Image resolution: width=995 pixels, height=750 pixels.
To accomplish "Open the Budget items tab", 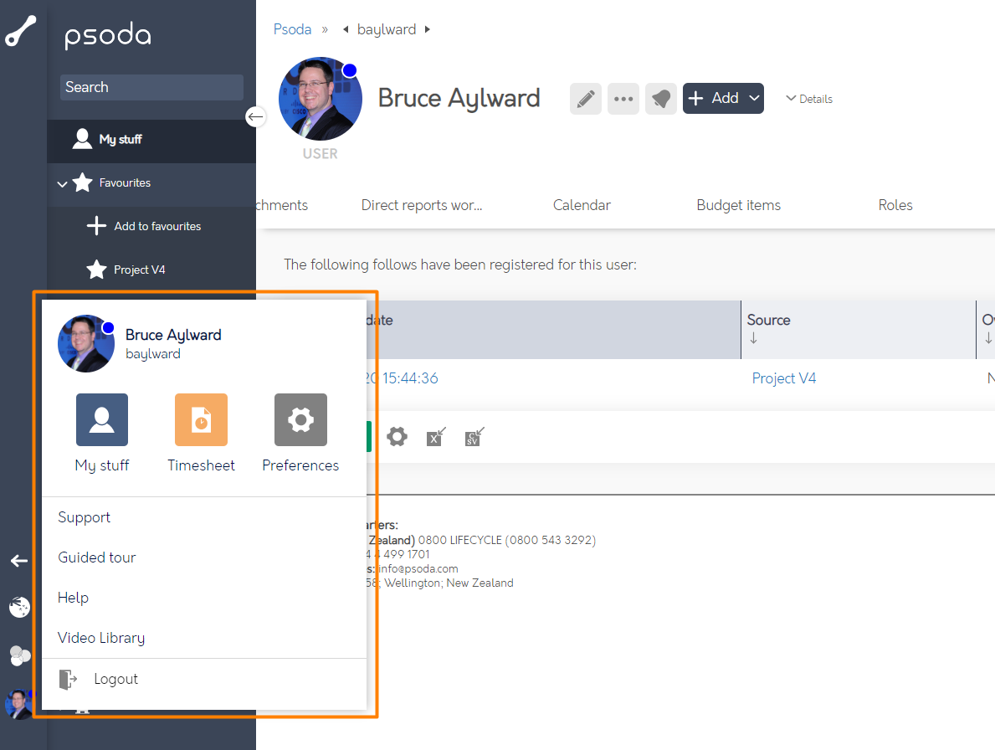I will point(738,205).
